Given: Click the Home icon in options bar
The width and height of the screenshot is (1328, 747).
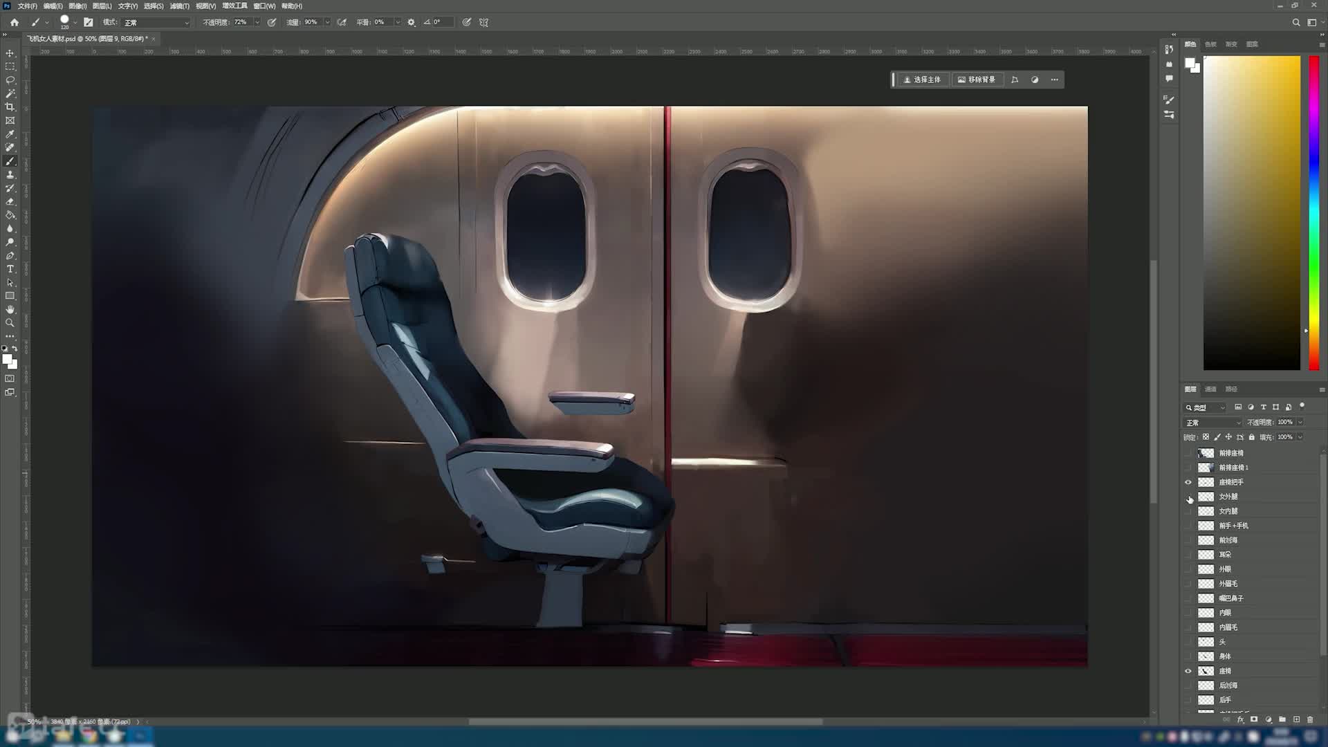Looking at the screenshot, I should coord(14,22).
